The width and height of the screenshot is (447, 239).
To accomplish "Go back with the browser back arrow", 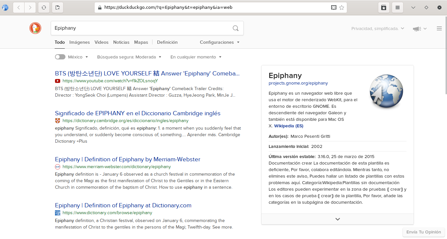I will tap(19, 7).
